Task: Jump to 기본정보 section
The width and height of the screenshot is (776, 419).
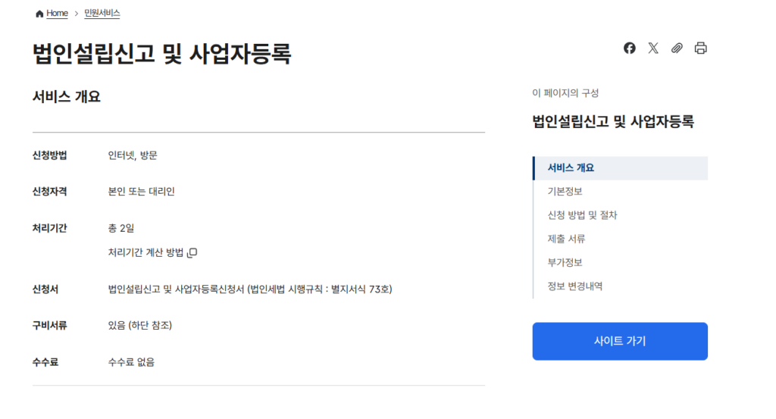Action: [x=565, y=192]
